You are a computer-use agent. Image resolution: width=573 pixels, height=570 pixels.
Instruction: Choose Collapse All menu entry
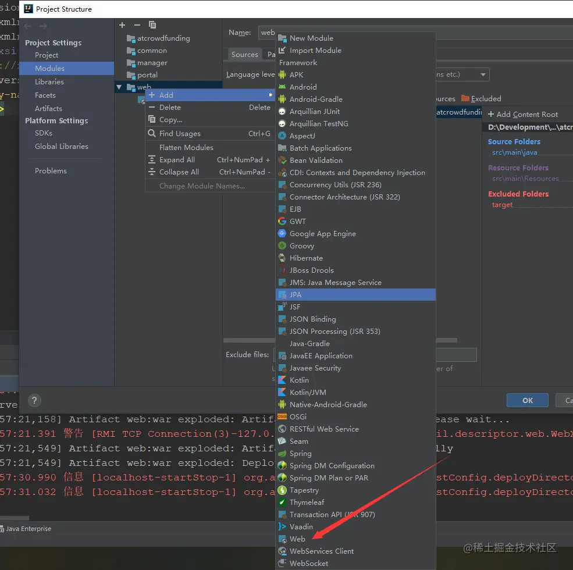pyautogui.click(x=210, y=172)
